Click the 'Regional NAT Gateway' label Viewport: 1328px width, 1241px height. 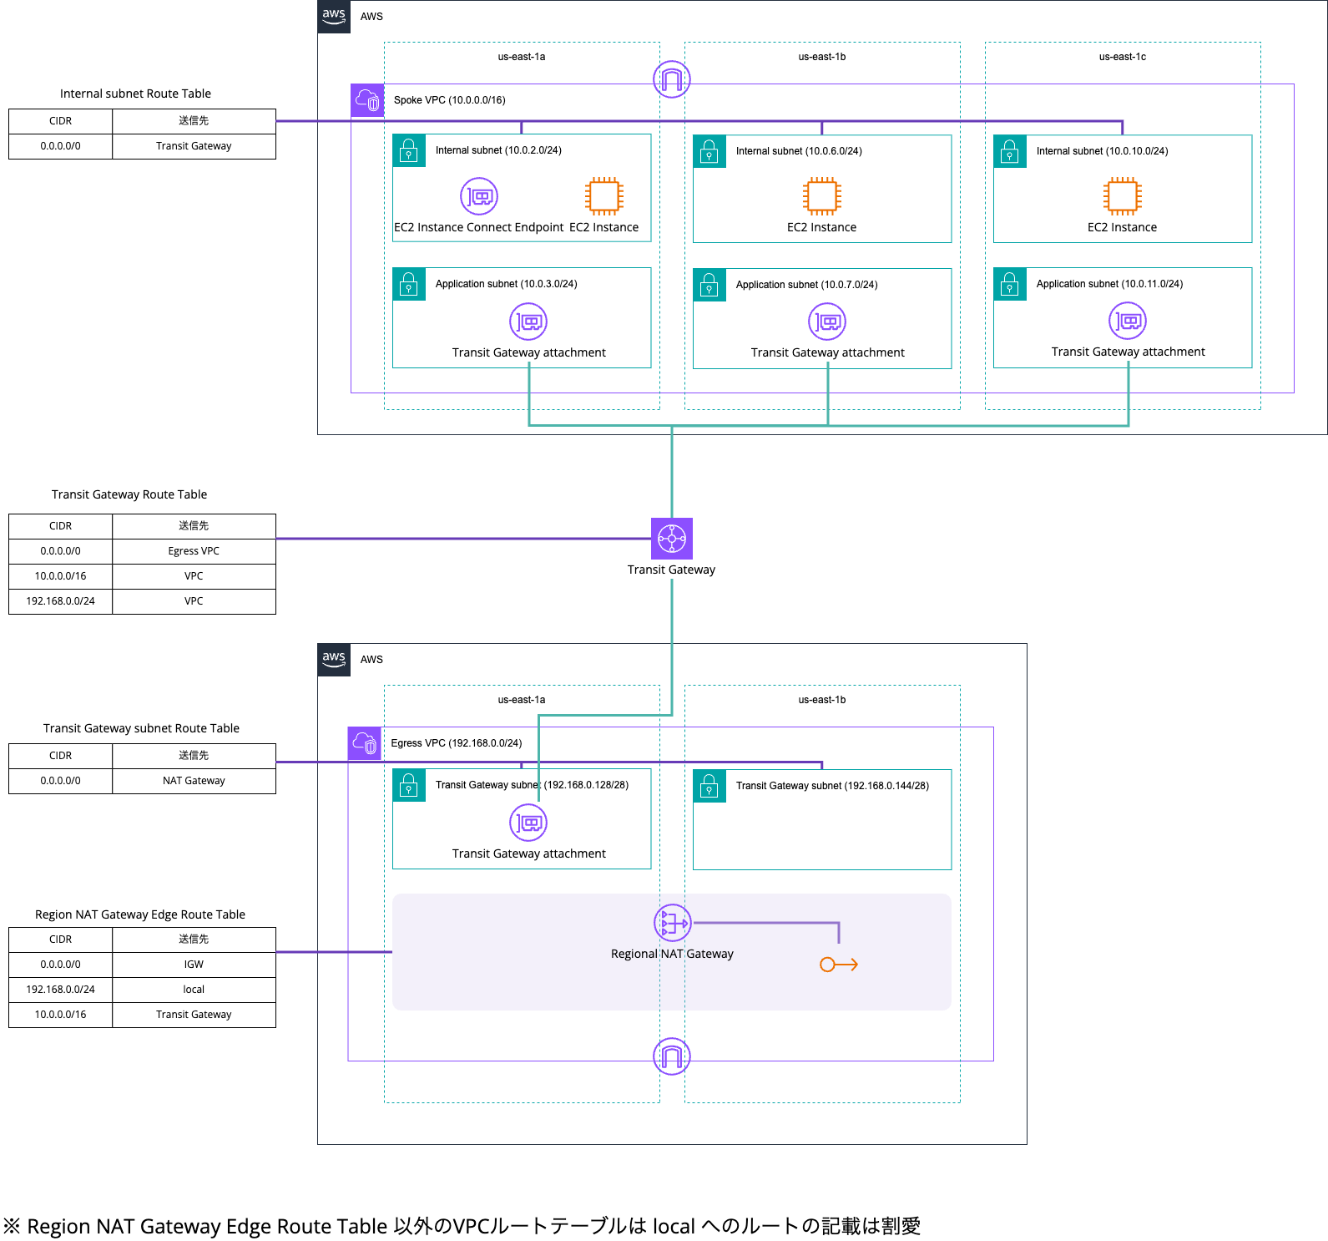pyautogui.click(x=672, y=954)
